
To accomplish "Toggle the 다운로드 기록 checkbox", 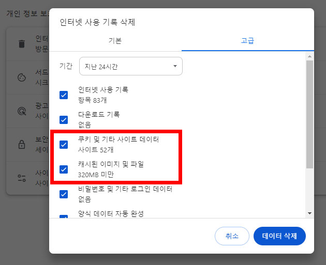I will 64,120.
